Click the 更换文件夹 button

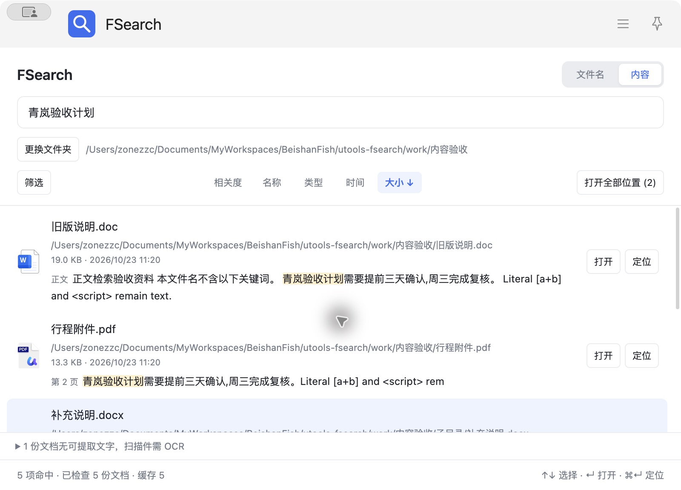click(48, 149)
